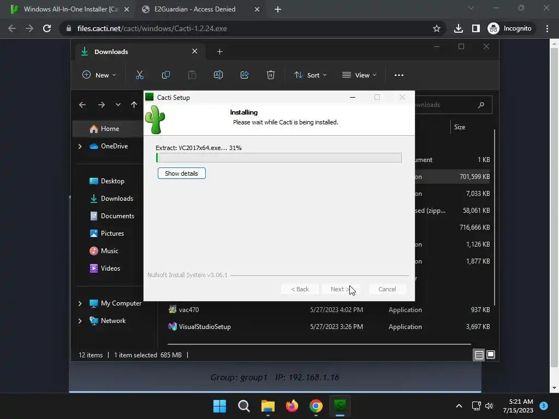Open Chrome three-dot menu
The image size is (559, 419).
547,28
